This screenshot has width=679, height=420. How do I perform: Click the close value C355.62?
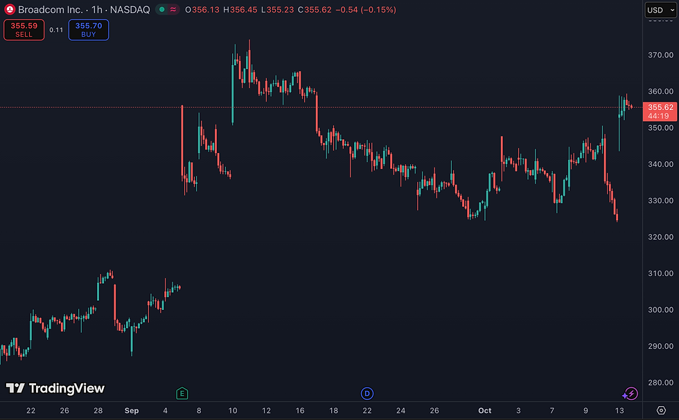pos(315,10)
